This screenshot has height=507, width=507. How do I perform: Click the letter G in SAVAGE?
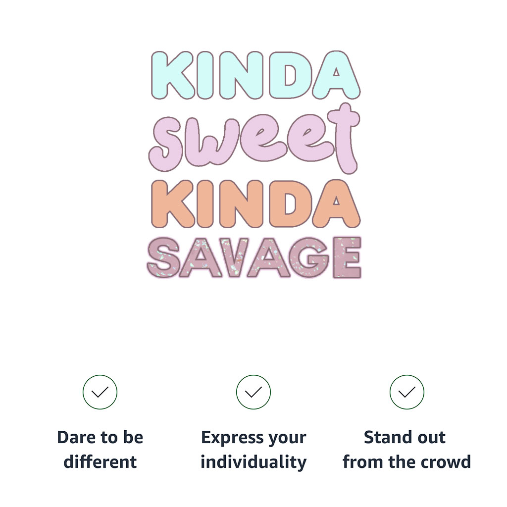point(309,257)
